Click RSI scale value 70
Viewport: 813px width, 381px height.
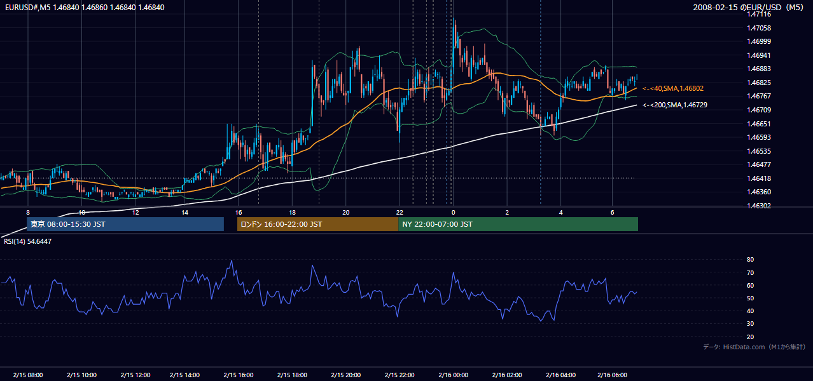[x=750, y=272]
